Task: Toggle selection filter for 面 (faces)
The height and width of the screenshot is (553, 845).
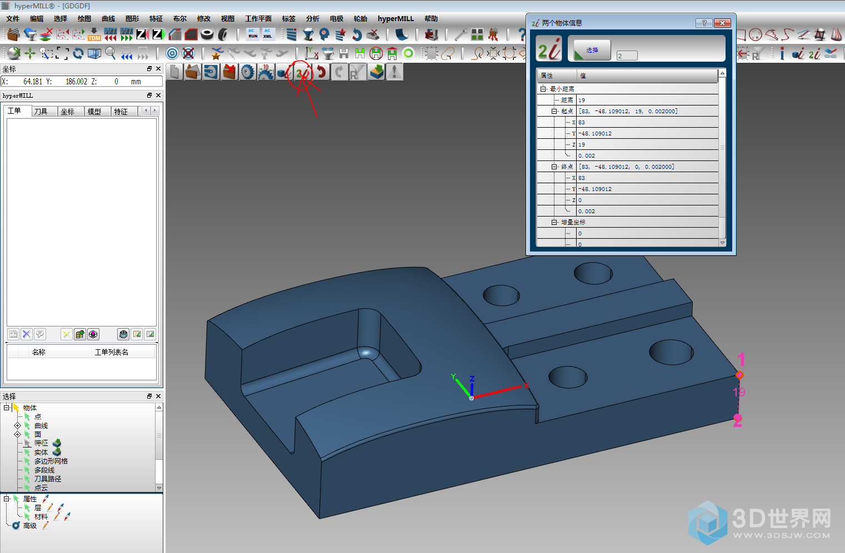Action: [x=27, y=434]
